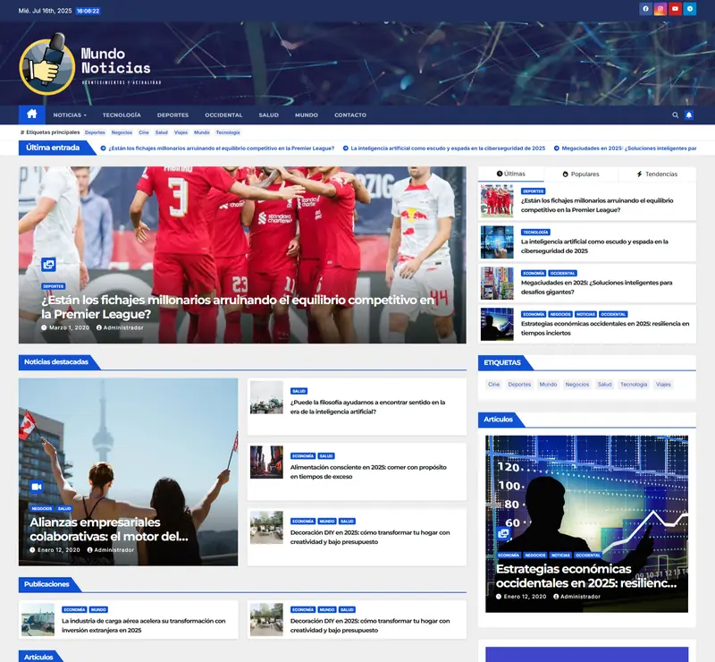Select the Cine tag under Etiquetas principales
The image size is (715, 662).
(x=144, y=132)
